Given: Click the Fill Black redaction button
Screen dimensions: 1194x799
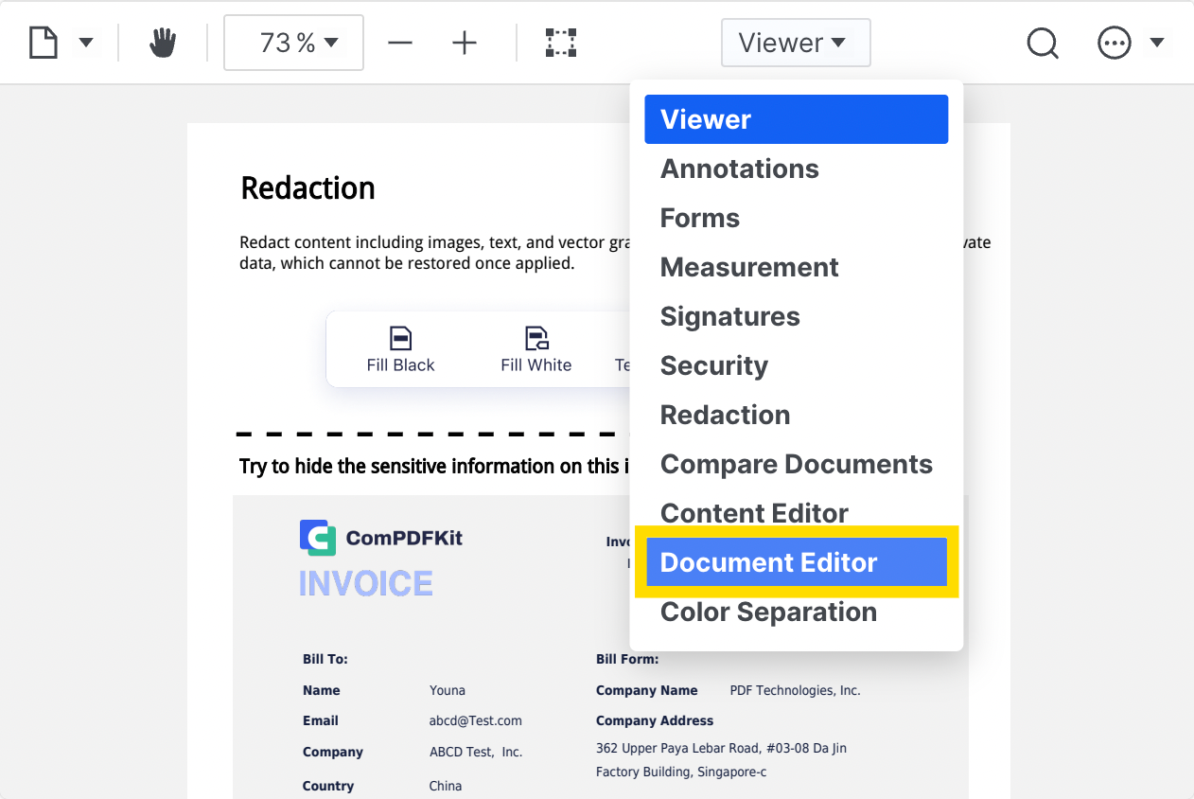Looking at the screenshot, I should 400,350.
